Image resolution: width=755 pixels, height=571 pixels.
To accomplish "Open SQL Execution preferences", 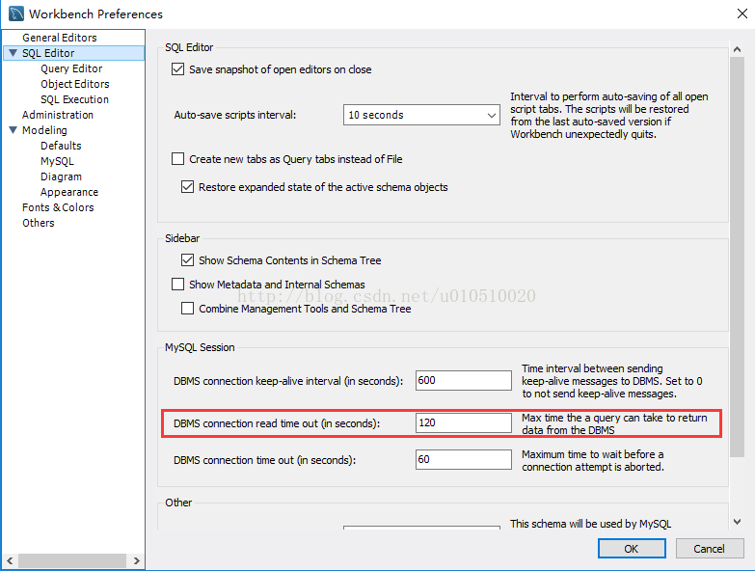I will [74, 99].
